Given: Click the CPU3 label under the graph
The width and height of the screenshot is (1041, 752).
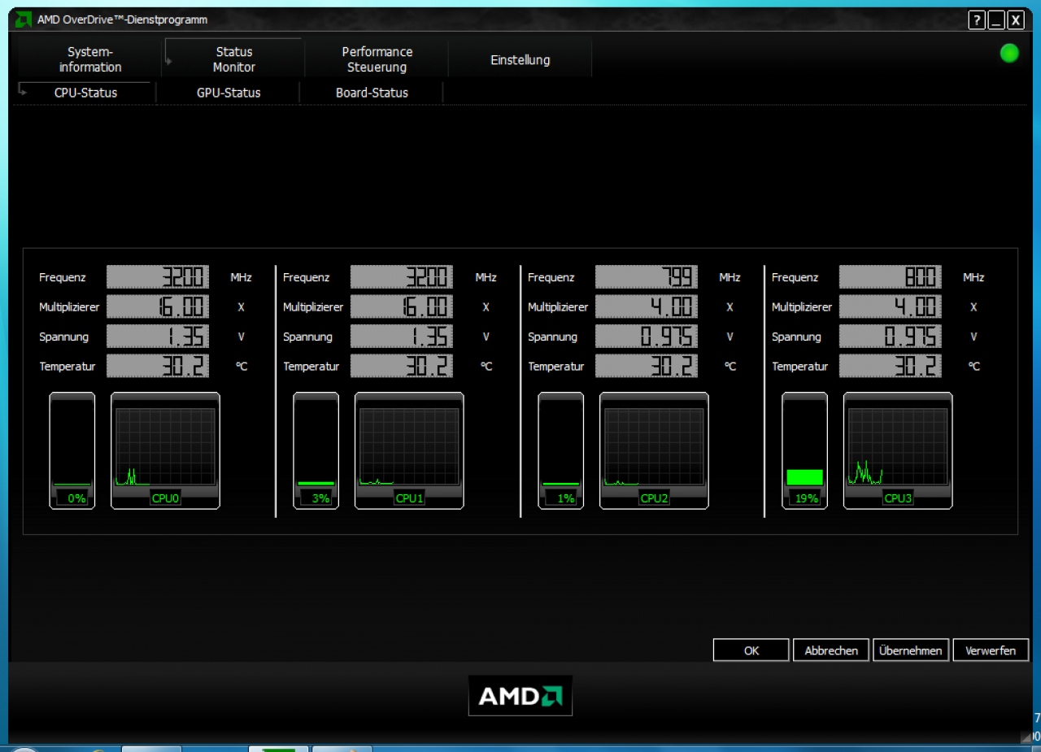Looking at the screenshot, I should (x=898, y=498).
